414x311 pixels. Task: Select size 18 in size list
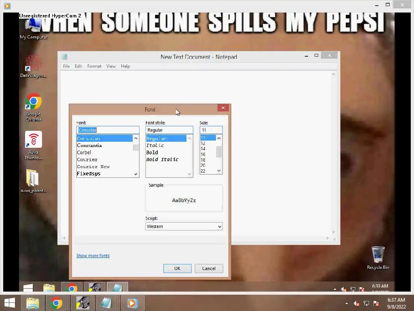pyautogui.click(x=208, y=160)
